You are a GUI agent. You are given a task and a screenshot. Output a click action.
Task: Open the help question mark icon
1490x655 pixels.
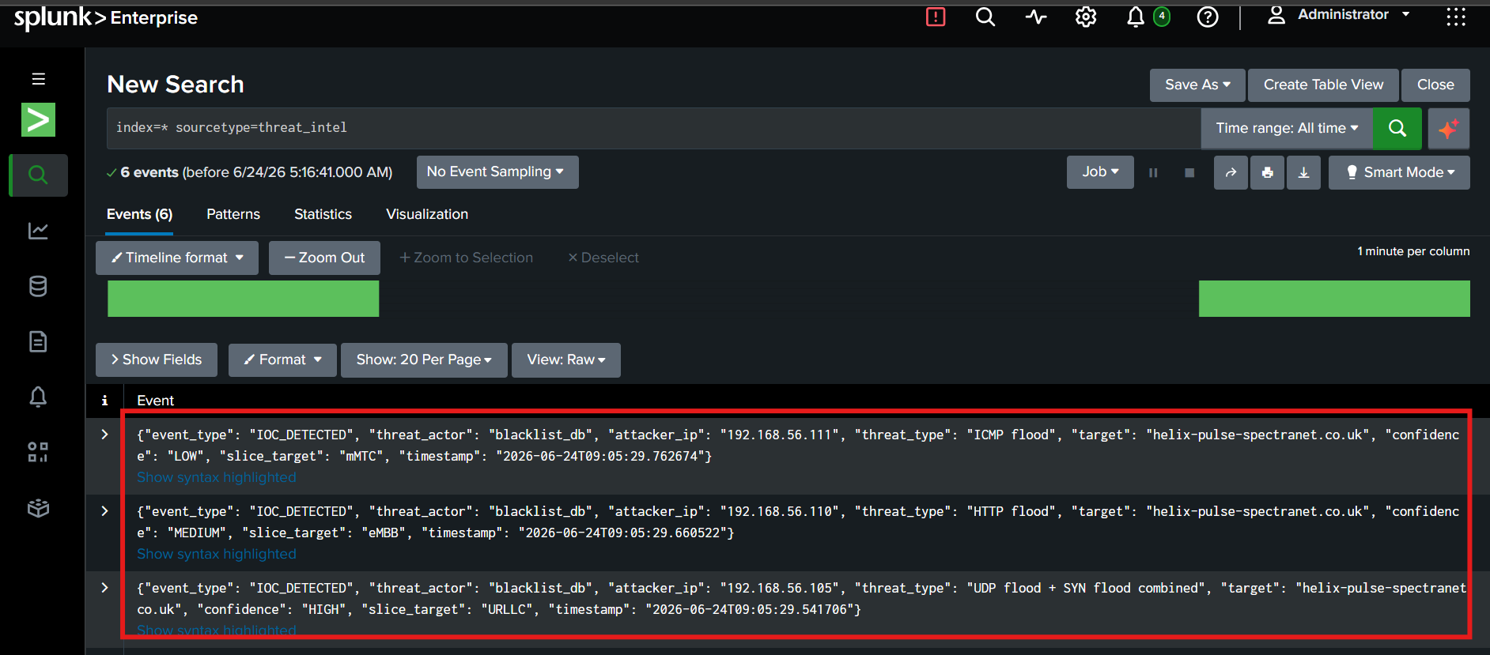point(1208,17)
